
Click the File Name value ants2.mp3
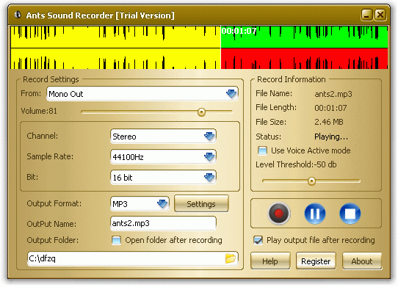click(x=333, y=94)
